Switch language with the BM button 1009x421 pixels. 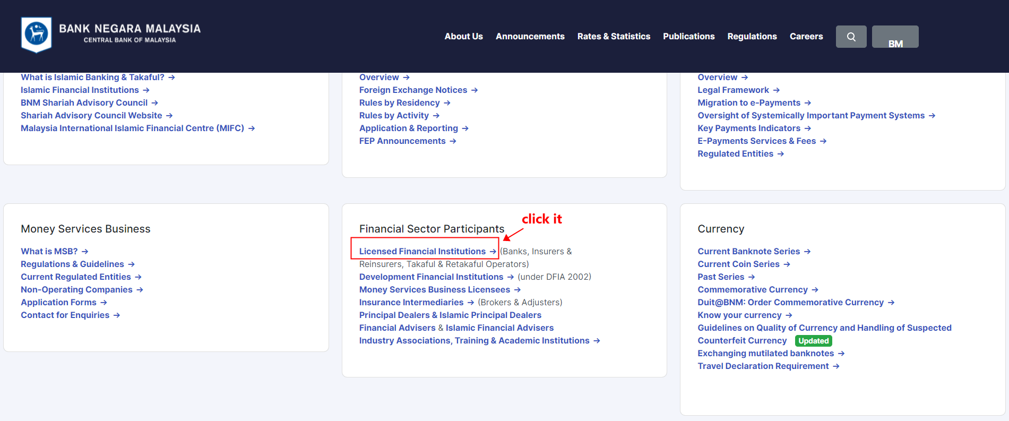pos(895,37)
